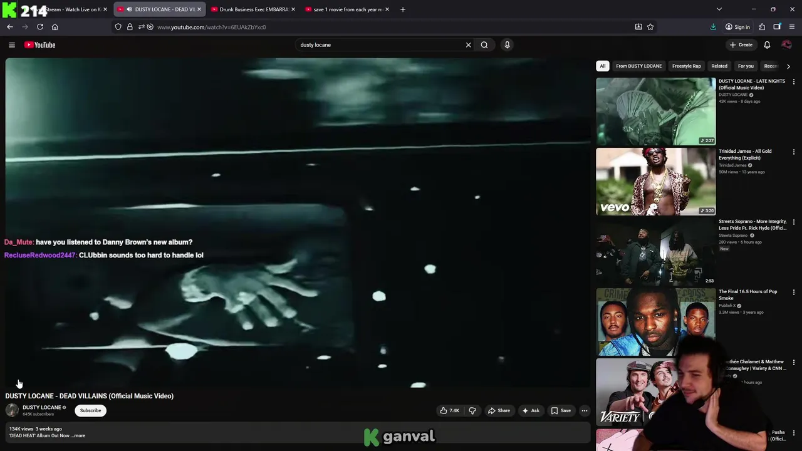Open options menu for LATE NIGHTS video
Viewport: 802px width, 451px height.
(x=794, y=81)
